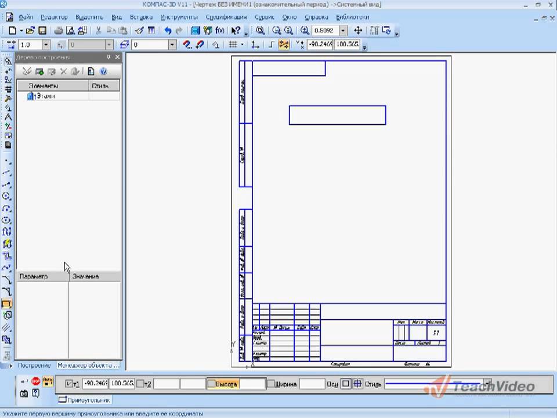
Task: Click the Save document icon
Action: (x=42, y=31)
